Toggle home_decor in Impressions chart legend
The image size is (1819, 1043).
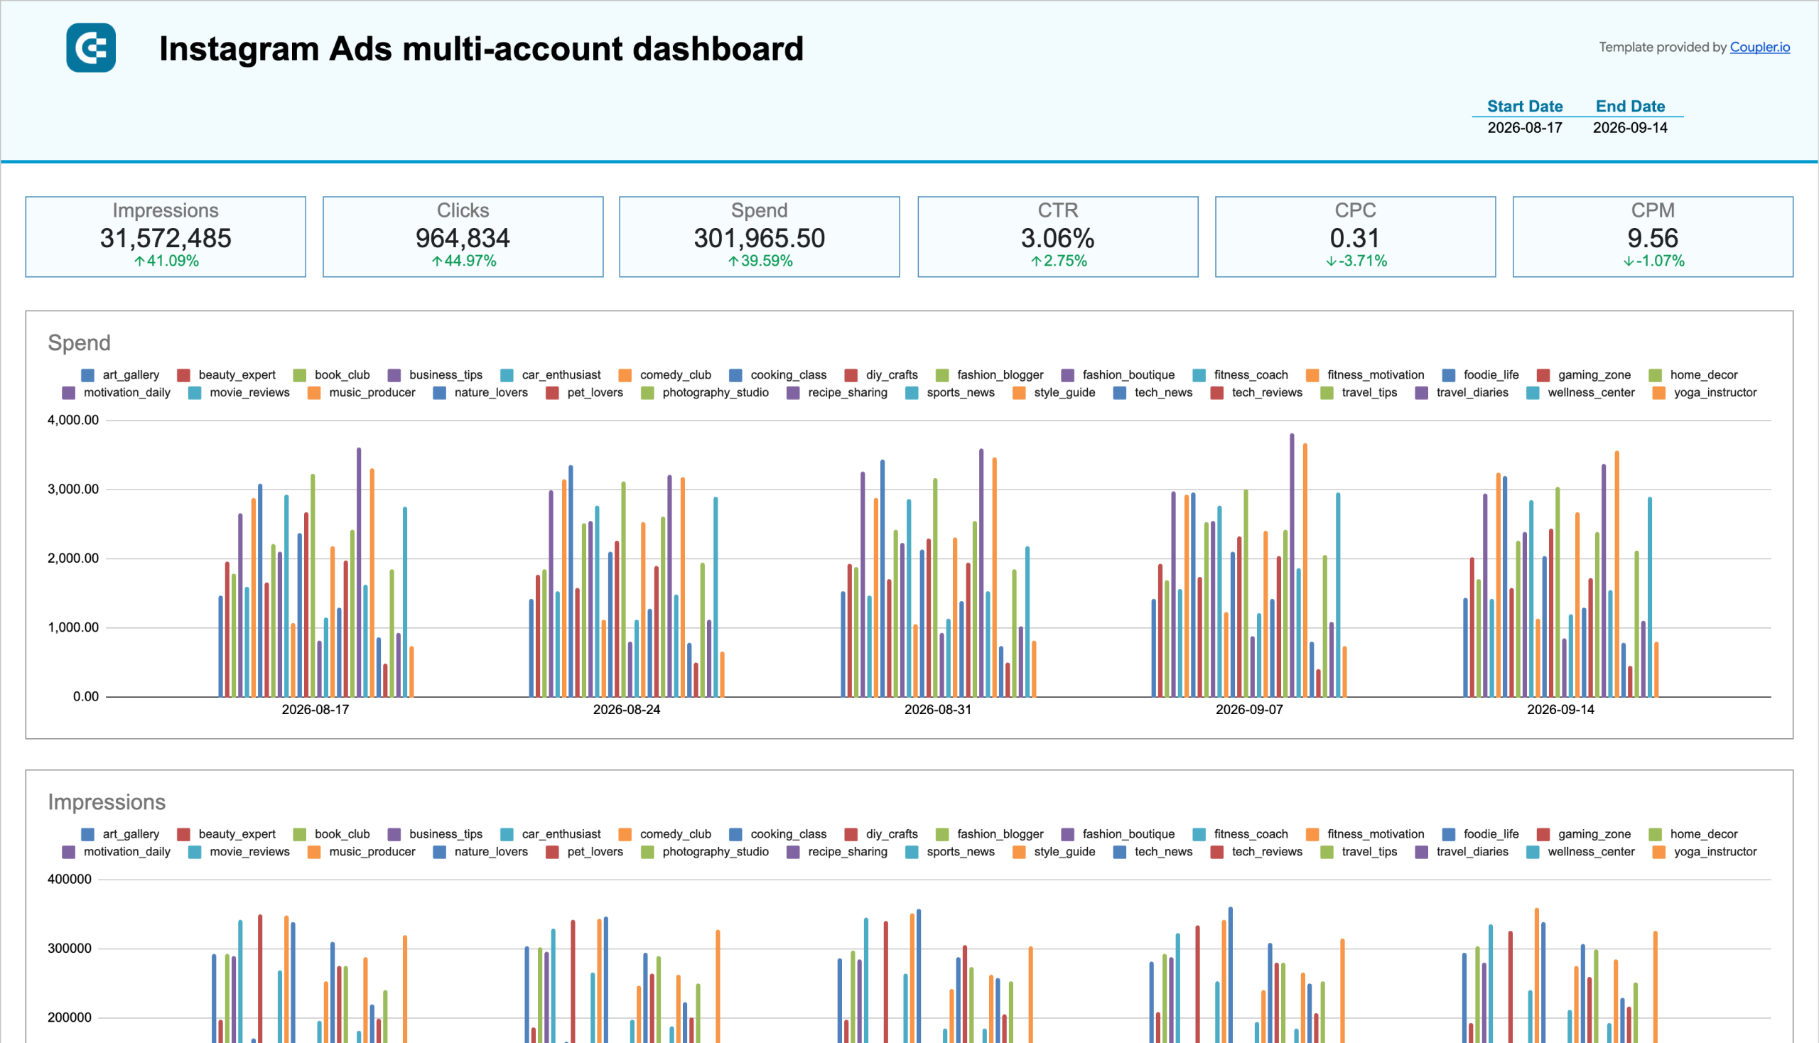tap(1693, 834)
